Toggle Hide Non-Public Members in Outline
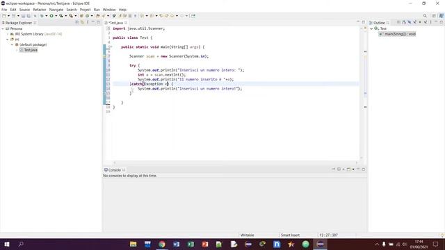Viewport: 445px width, 250px height. point(420,22)
